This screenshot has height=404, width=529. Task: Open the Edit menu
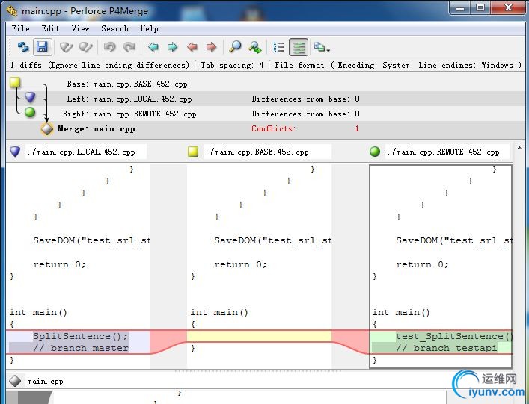coord(50,28)
